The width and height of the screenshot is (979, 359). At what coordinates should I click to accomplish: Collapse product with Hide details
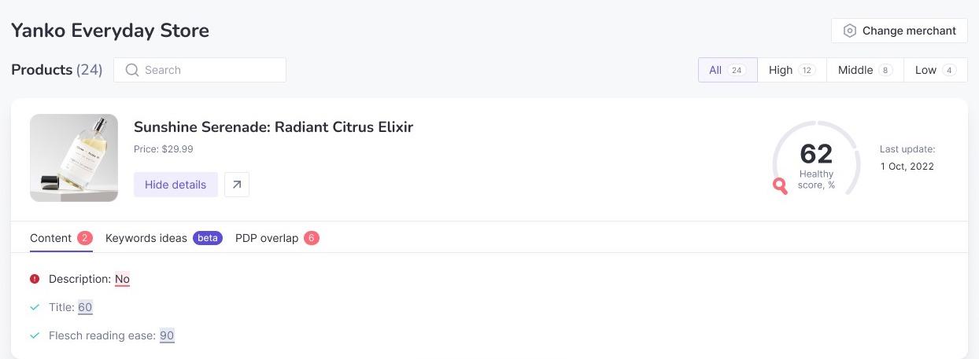pyautogui.click(x=175, y=185)
